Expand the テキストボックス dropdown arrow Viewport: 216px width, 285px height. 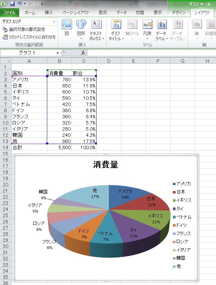tap(103, 38)
